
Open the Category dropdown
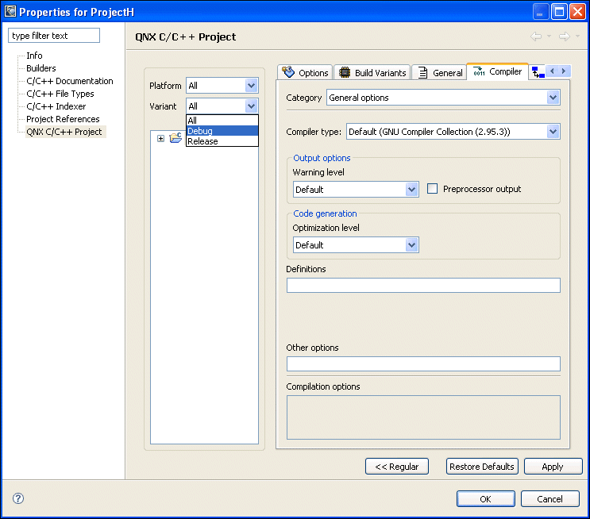click(x=553, y=98)
